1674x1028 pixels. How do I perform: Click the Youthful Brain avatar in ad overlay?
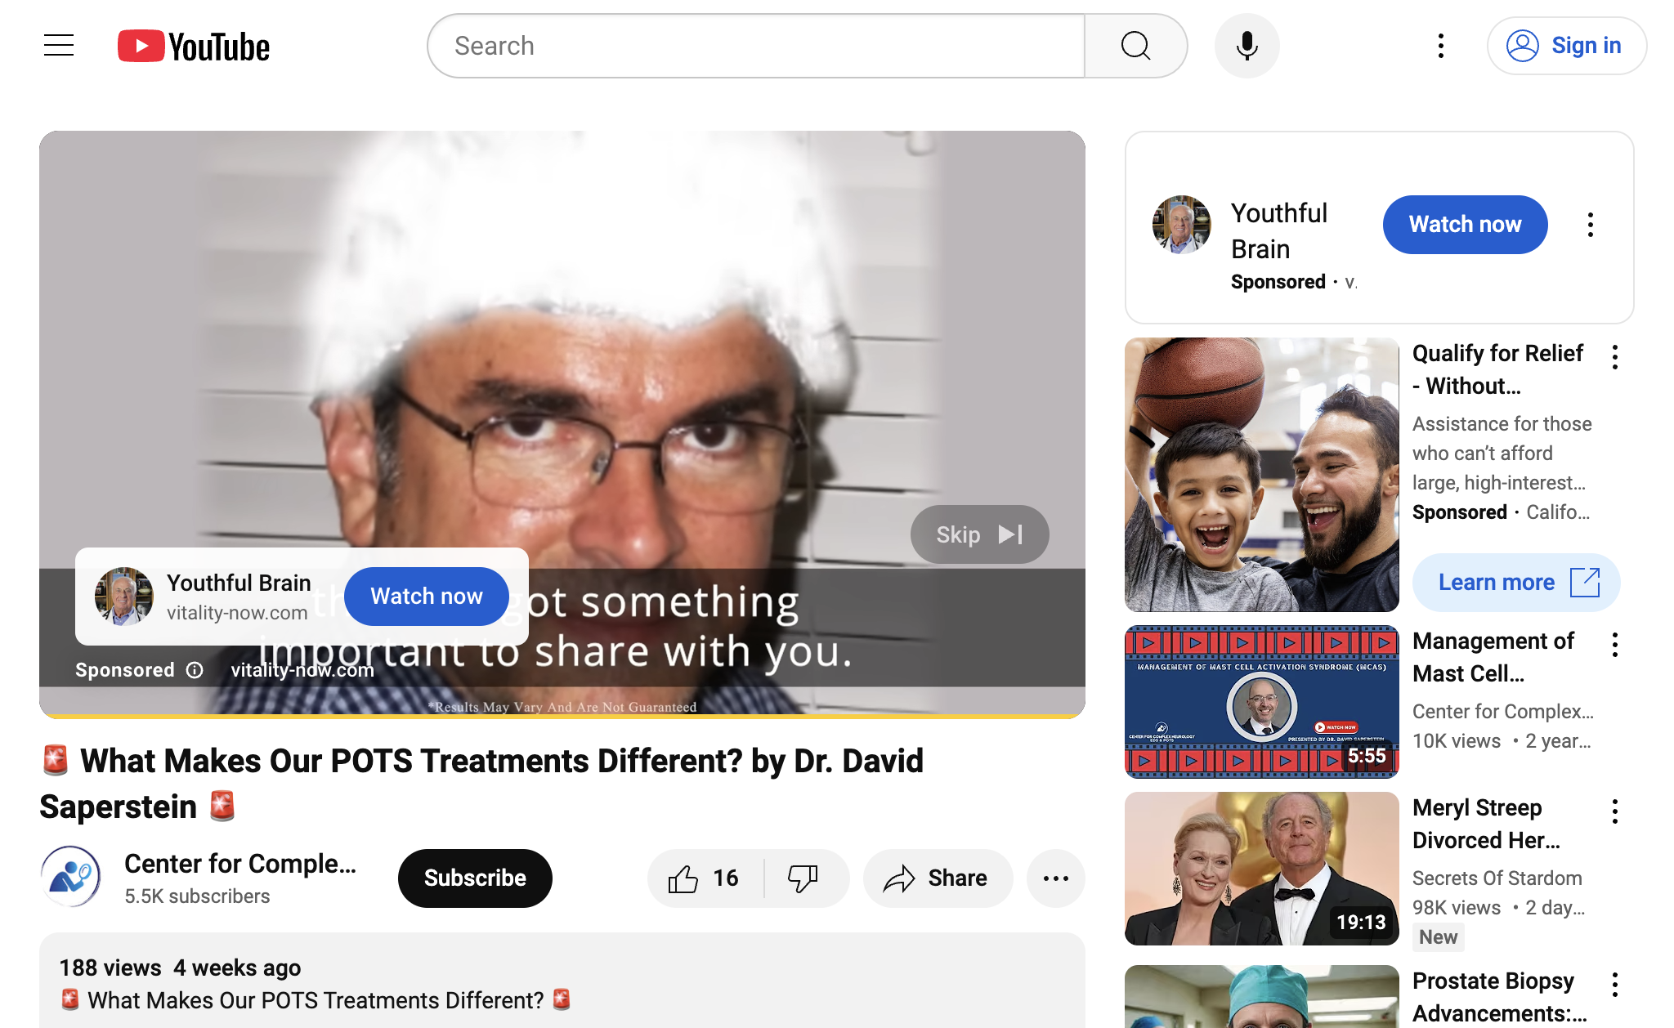pos(123,597)
